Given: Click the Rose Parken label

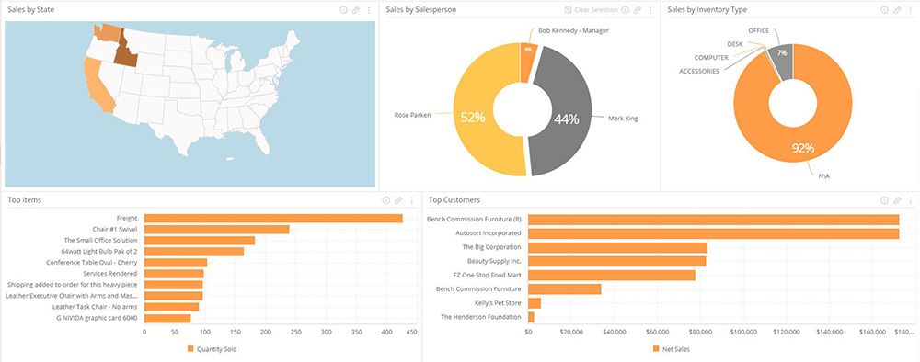Looking at the screenshot, I should tap(412, 115).
